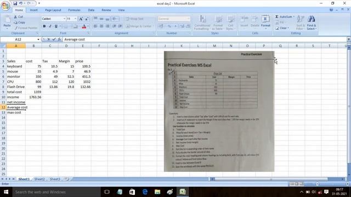Open Cell Styles gallery

230,22
